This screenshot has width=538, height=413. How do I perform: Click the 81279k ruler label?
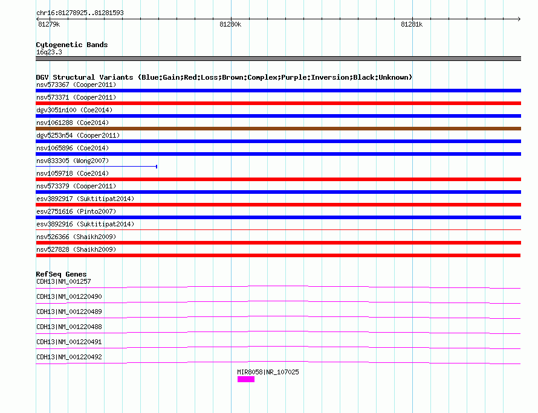tap(49, 24)
